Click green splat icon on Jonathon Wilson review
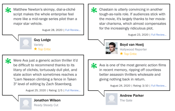 click(x=8, y=61)
